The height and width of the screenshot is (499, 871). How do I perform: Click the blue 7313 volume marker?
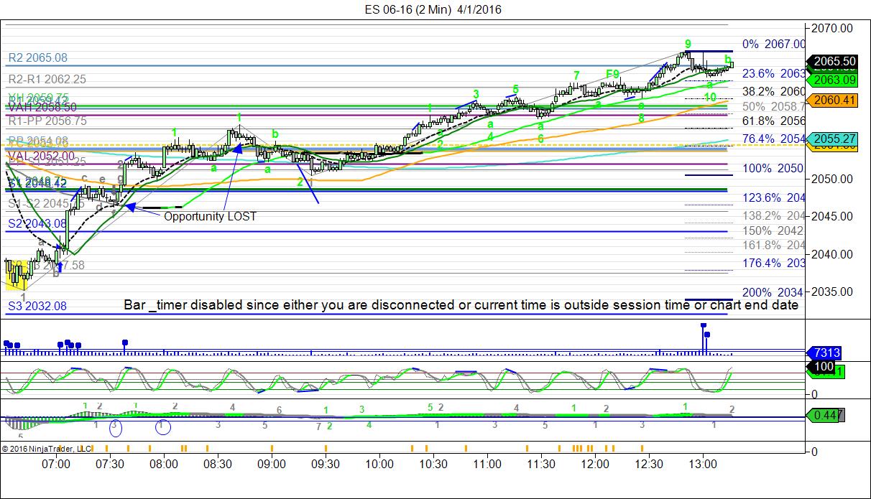tap(826, 353)
